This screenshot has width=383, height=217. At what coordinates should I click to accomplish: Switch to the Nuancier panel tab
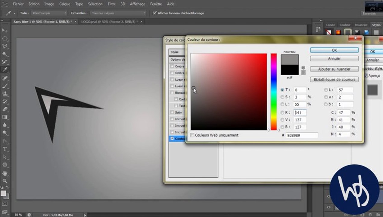(361, 25)
